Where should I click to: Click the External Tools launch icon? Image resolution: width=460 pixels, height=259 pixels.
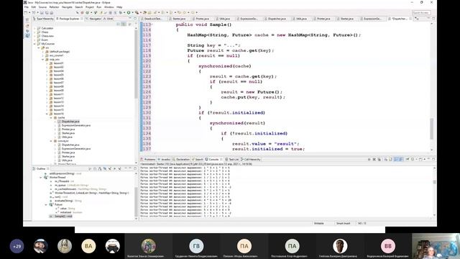(x=137, y=13)
